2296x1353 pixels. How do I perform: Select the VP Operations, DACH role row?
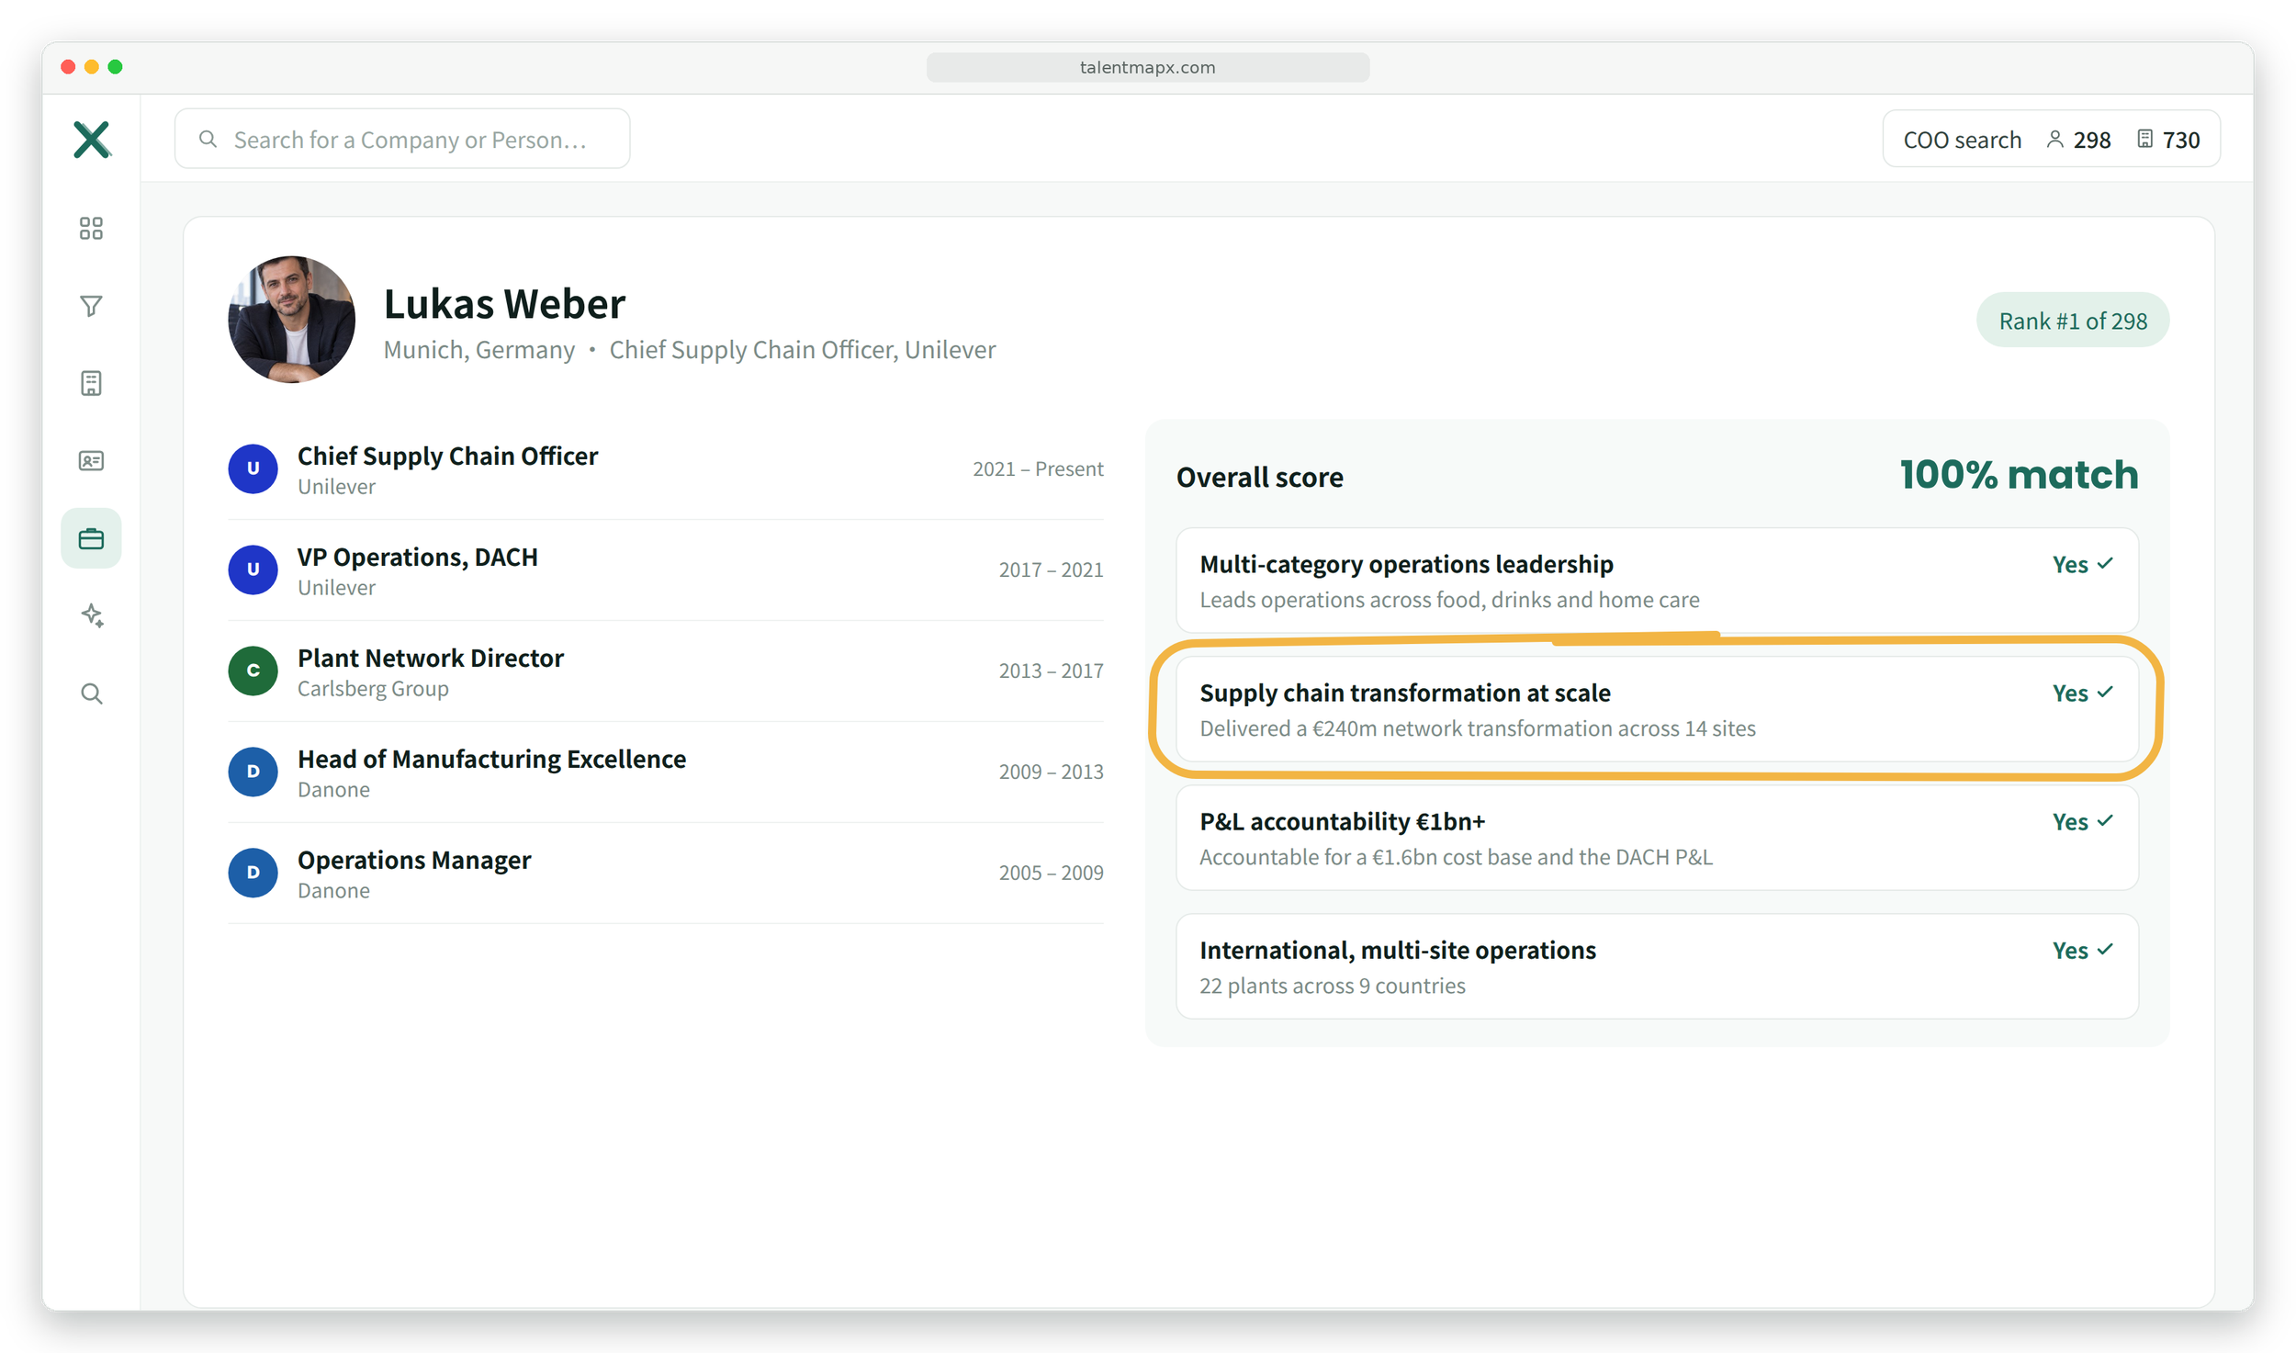click(665, 570)
